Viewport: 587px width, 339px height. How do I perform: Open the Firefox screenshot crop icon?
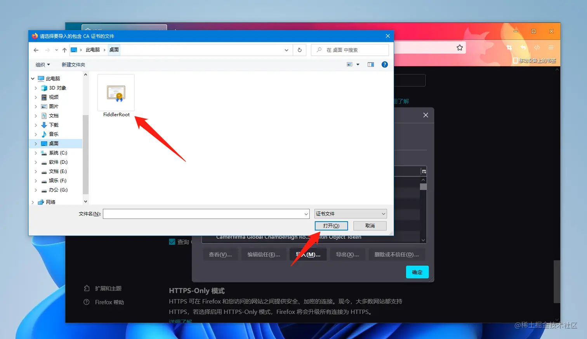pos(509,48)
